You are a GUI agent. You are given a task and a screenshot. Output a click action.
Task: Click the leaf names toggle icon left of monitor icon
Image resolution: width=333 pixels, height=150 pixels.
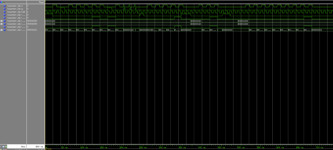[1, 147]
